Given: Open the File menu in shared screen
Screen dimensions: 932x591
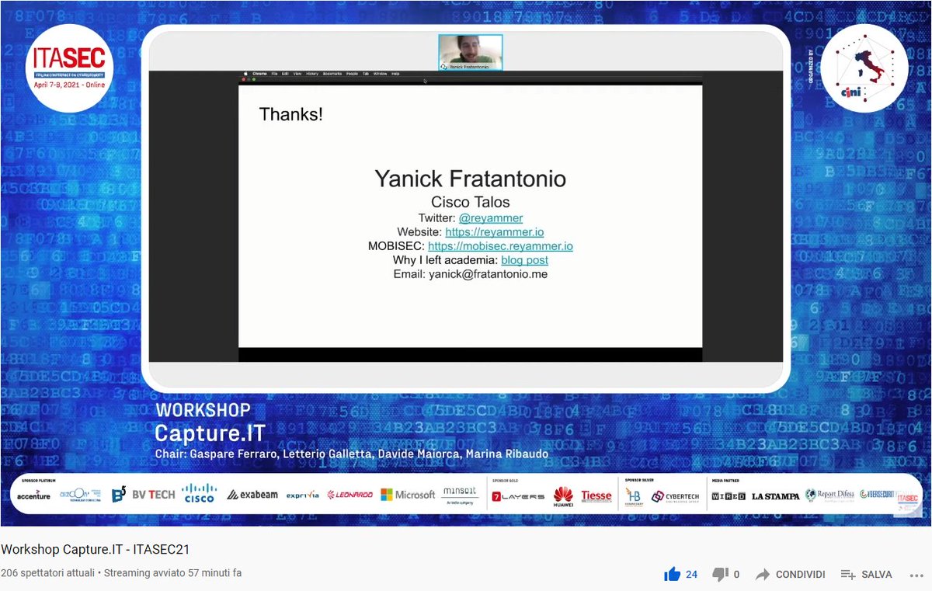Looking at the screenshot, I should [x=274, y=74].
